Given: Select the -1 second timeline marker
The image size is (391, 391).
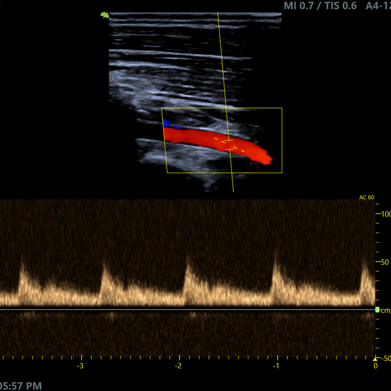Looking at the screenshot, I should pos(276,366).
